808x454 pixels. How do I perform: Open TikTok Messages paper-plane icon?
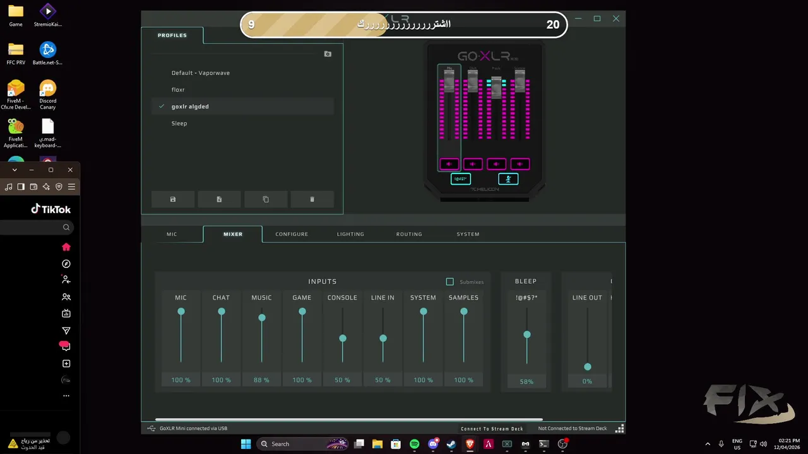(66, 330)
